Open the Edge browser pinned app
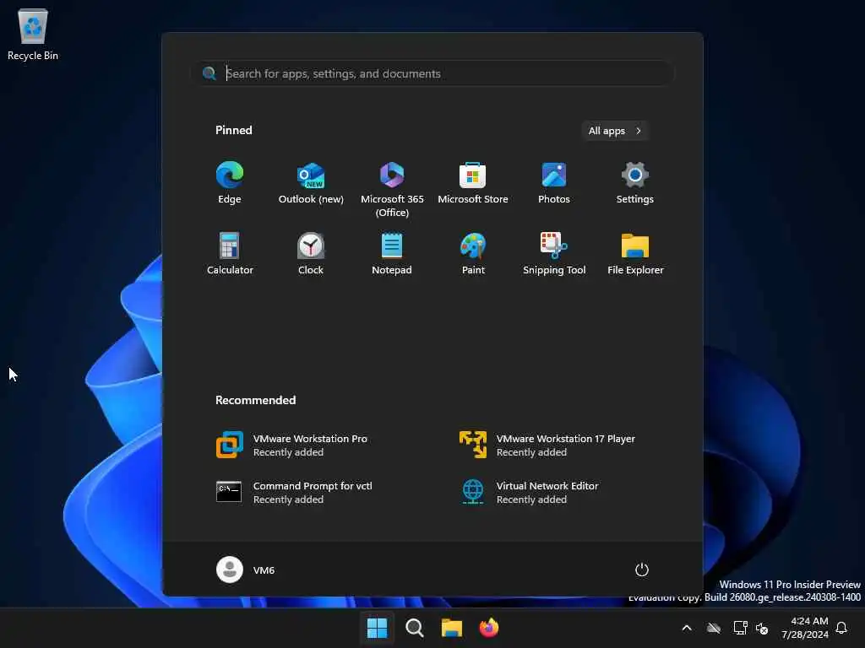Image resolution: width=865 pixels, height=648 pixels. [x=230, y=183]
